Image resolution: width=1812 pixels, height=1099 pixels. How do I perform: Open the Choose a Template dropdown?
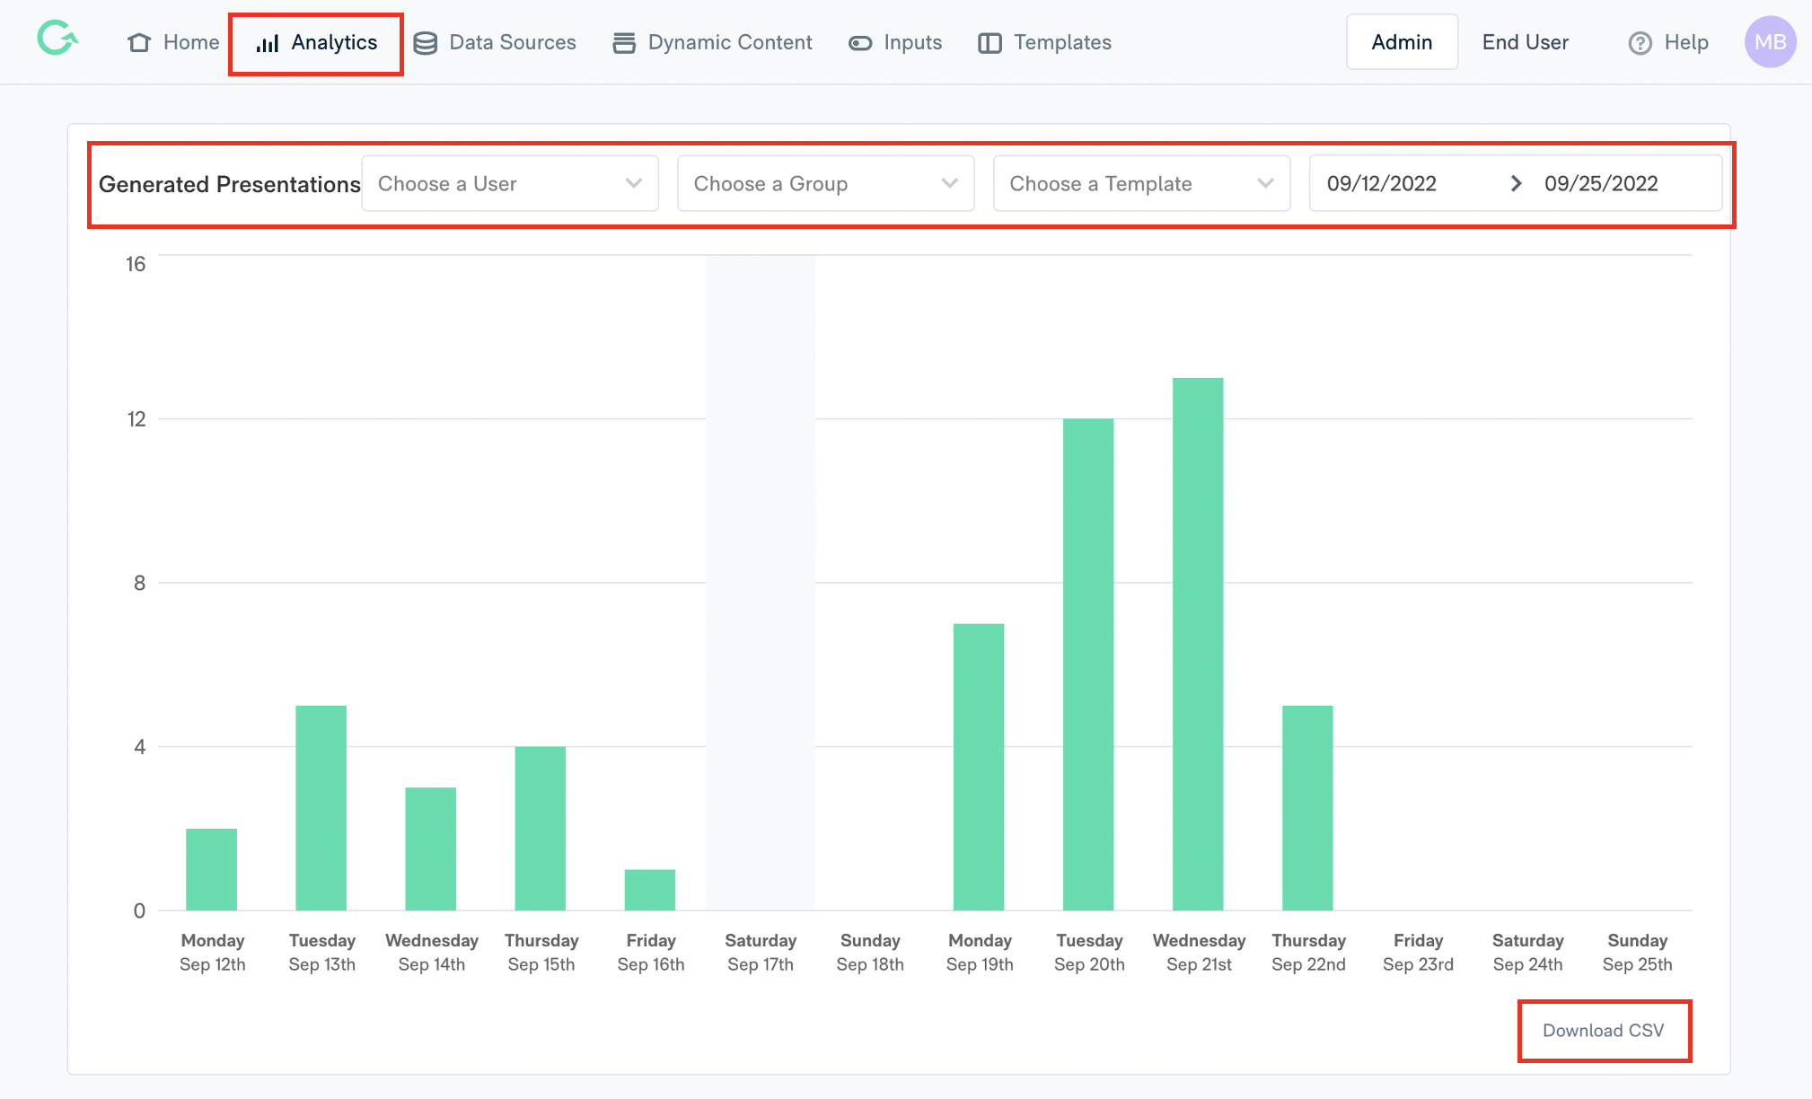(x=1141, y=184)
